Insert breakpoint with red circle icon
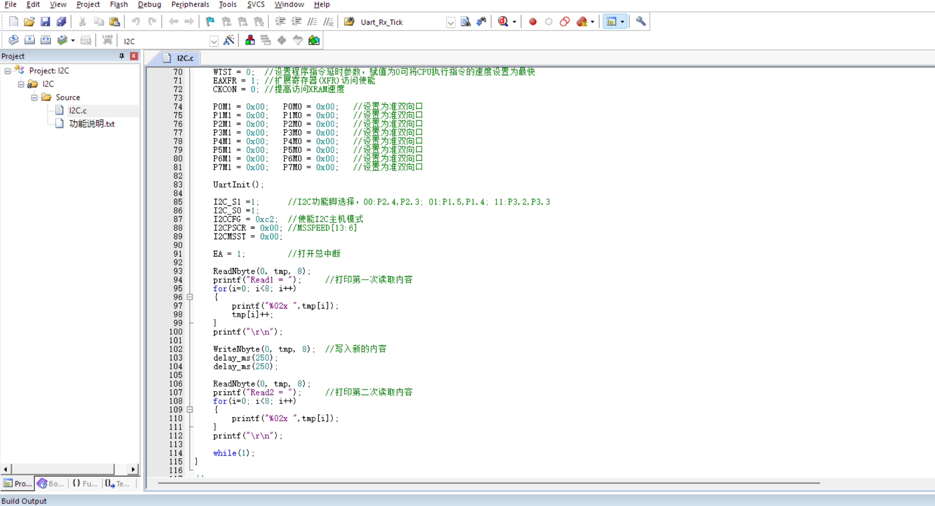Image resolution: width=935 pixels, height=506 pixels. [532, 22]
